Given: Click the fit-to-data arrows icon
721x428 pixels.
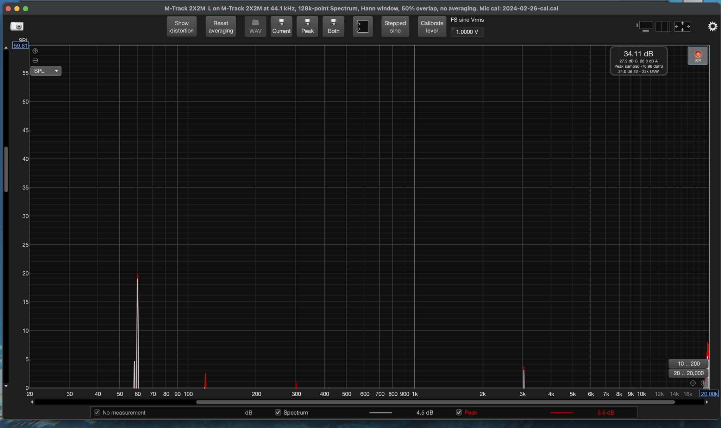Looking at the screenshot, I should click(682, 26).
